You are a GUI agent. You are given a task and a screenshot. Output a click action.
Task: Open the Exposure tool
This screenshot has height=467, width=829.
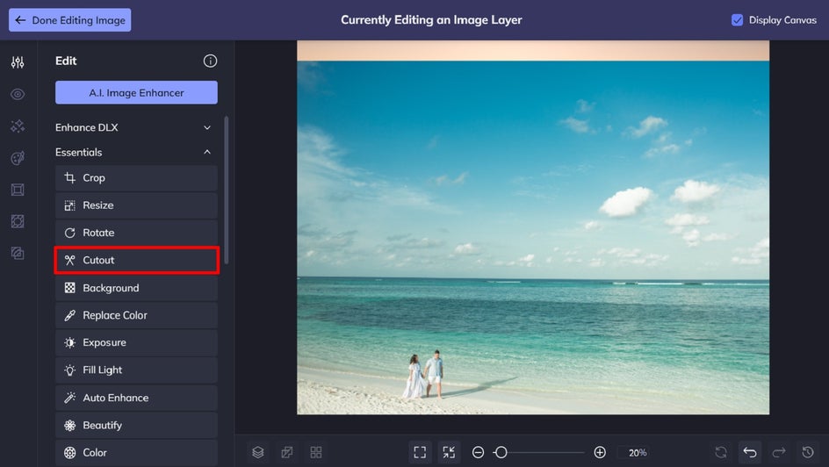click(x=136, y=343)
